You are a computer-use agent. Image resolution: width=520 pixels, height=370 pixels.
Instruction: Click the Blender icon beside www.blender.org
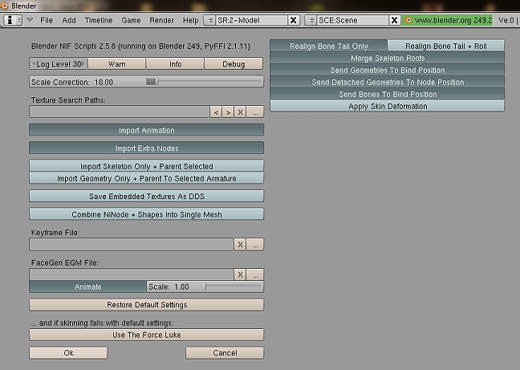(408, 20)
